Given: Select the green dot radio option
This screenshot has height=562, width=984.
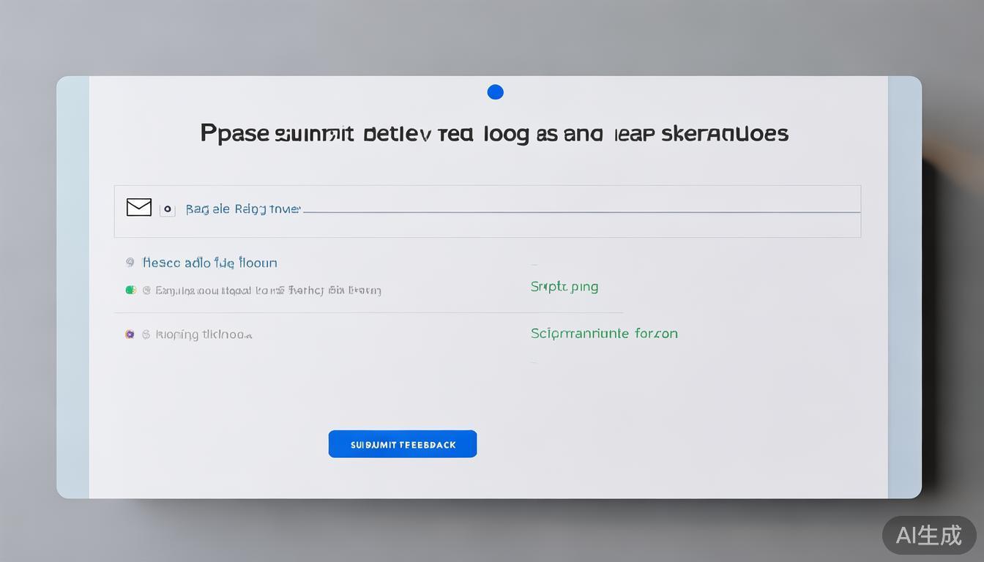Looking at the screenshot, I should point(130,290).
